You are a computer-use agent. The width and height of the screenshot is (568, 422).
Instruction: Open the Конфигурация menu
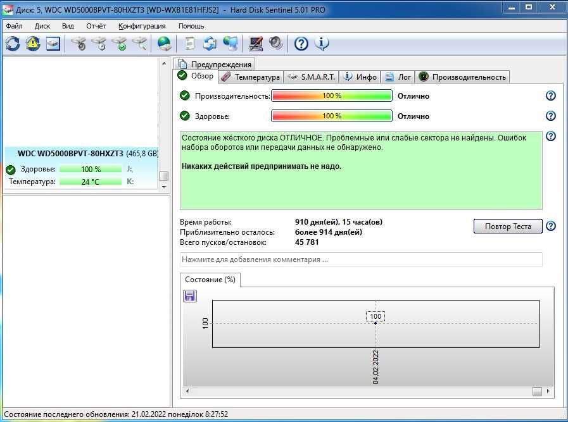click(142, 26)
